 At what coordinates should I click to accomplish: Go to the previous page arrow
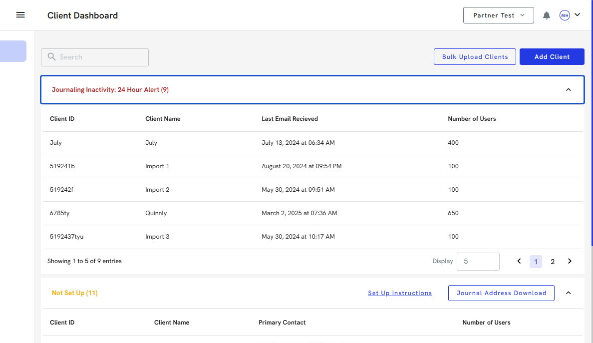(x=519, y=261)
